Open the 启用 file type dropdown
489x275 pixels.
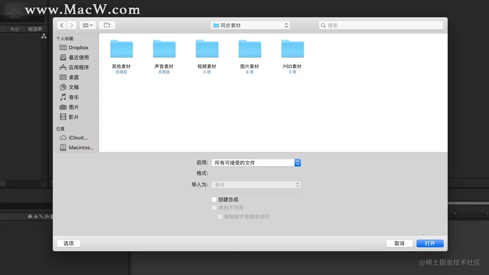pyautogui.click(x=256, y=163)
